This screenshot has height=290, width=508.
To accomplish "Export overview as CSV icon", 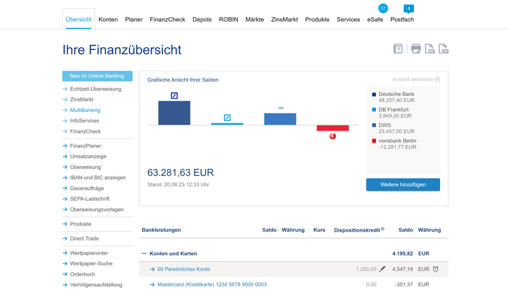I will pos(443,49).
